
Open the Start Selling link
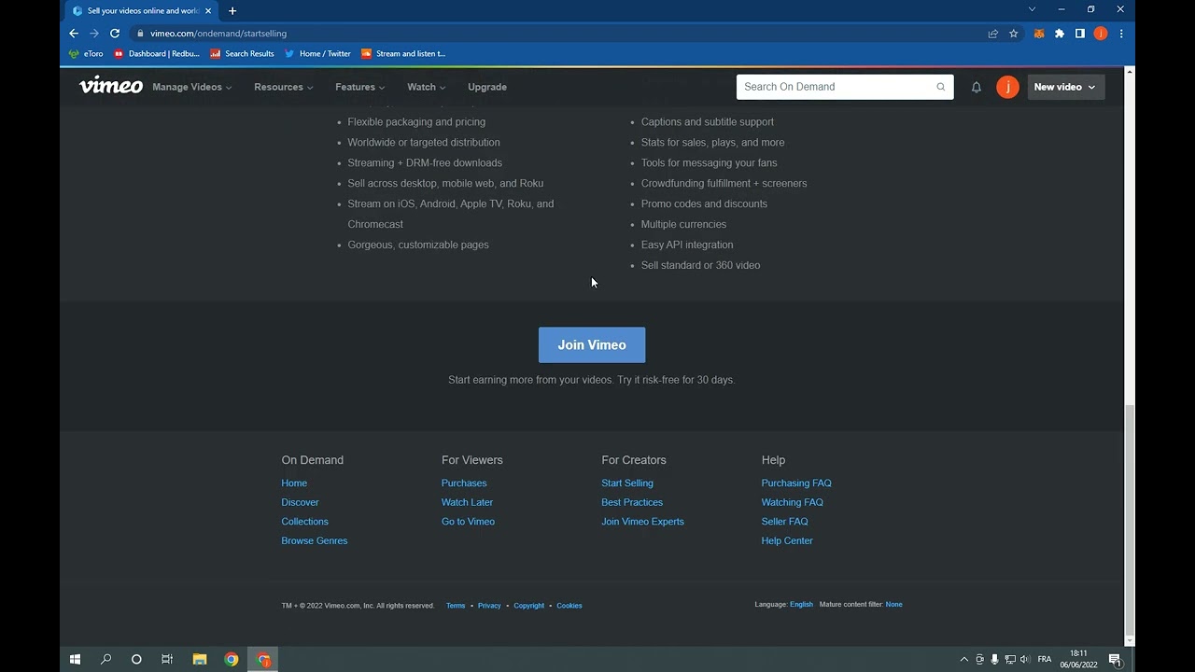[627, 483]
